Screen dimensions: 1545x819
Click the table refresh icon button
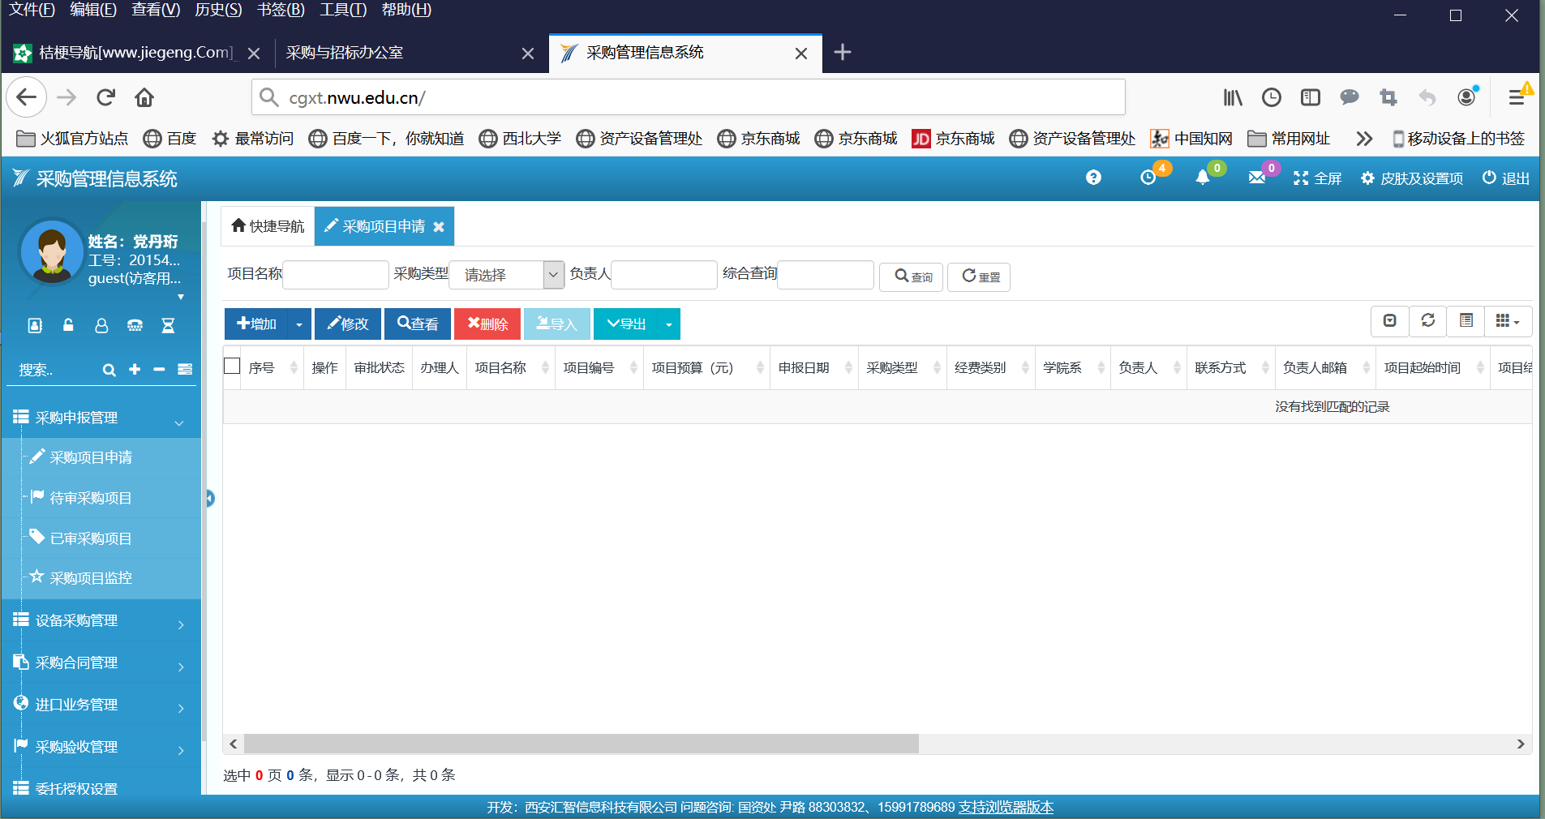coord(1427,321)
